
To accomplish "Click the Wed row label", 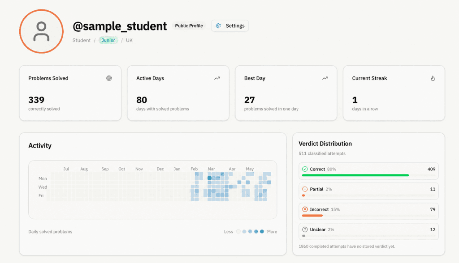I will click(43, 187).
